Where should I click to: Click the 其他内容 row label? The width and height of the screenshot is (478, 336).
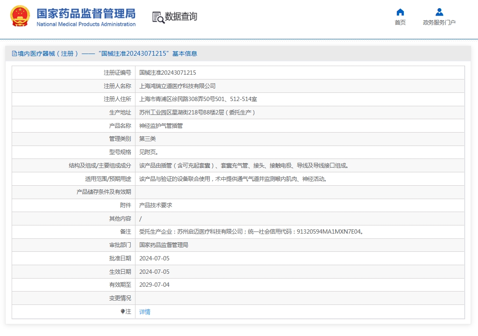pos(120,219)
